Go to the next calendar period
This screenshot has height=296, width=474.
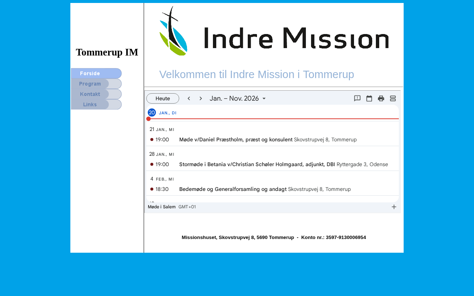click(201, 98)
